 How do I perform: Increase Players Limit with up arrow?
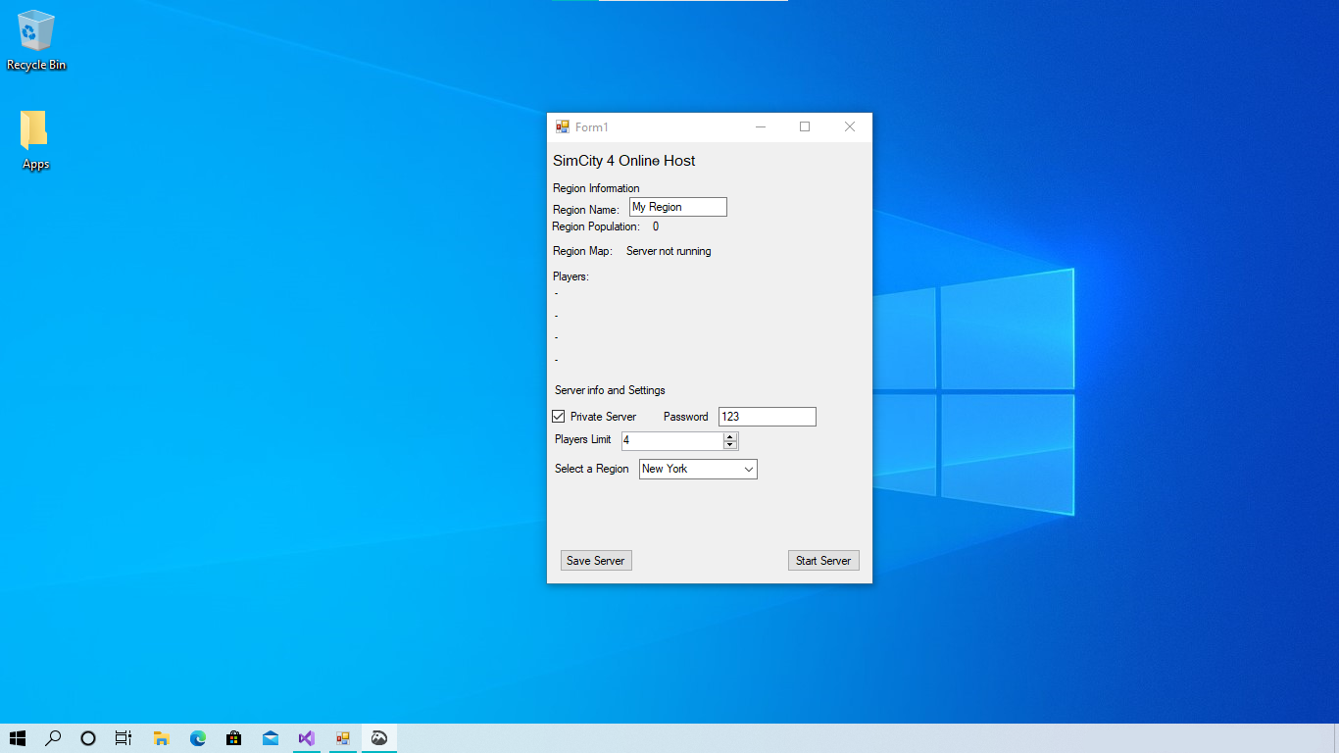[730, 437]
